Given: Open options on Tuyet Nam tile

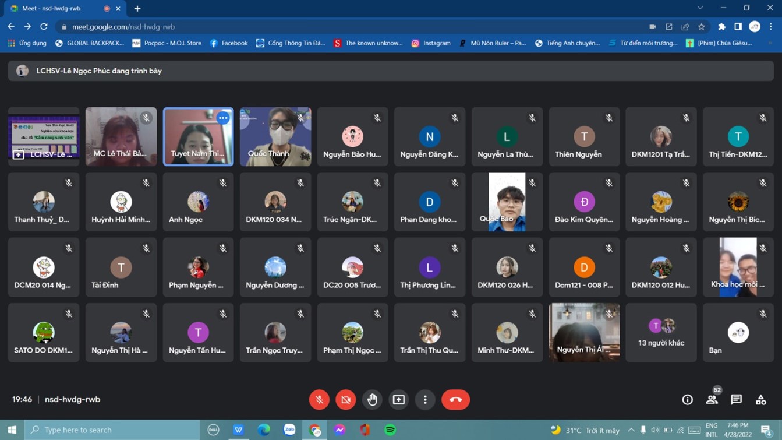Looking at the screenshot, I should tap(223, 118).
